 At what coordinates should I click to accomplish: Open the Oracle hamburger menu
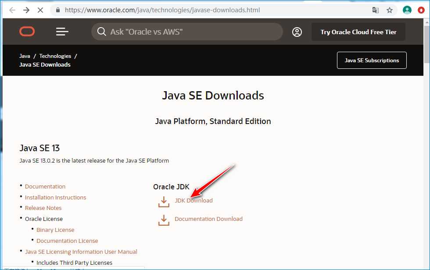[62, 32]
